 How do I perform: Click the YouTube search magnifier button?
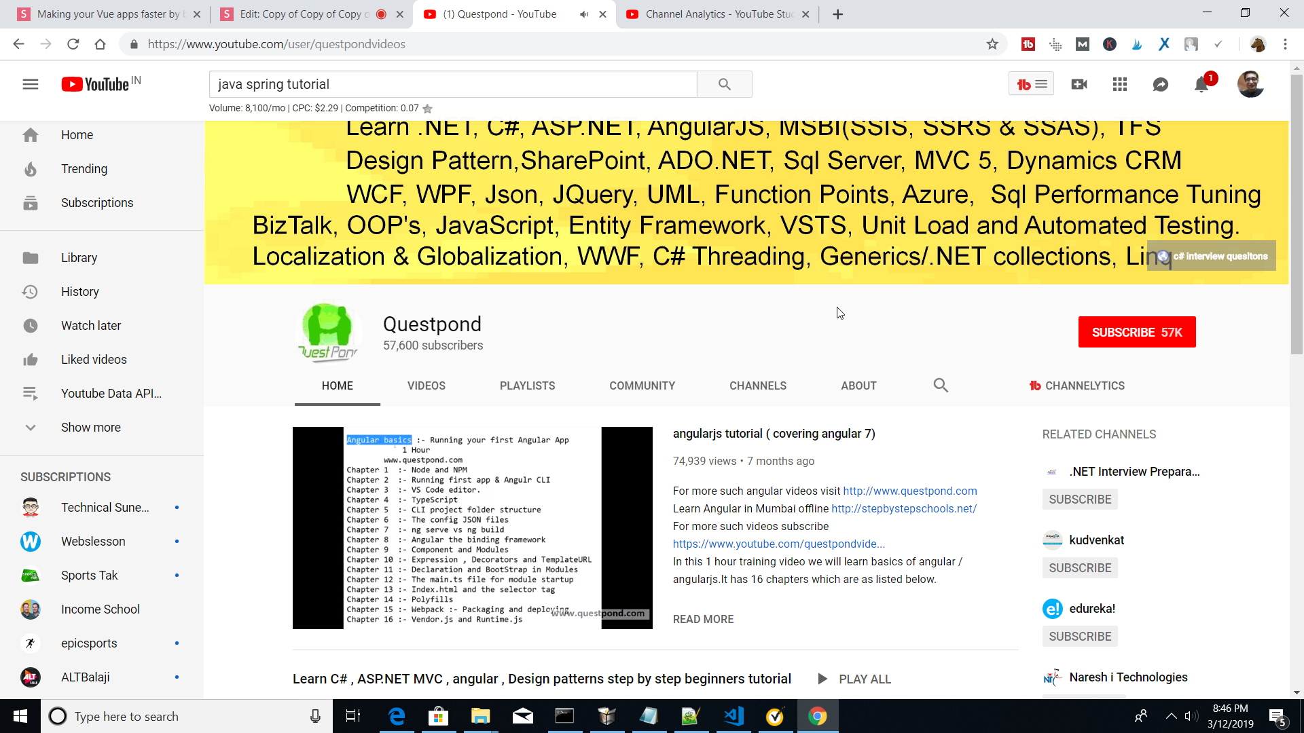[724, 84]
